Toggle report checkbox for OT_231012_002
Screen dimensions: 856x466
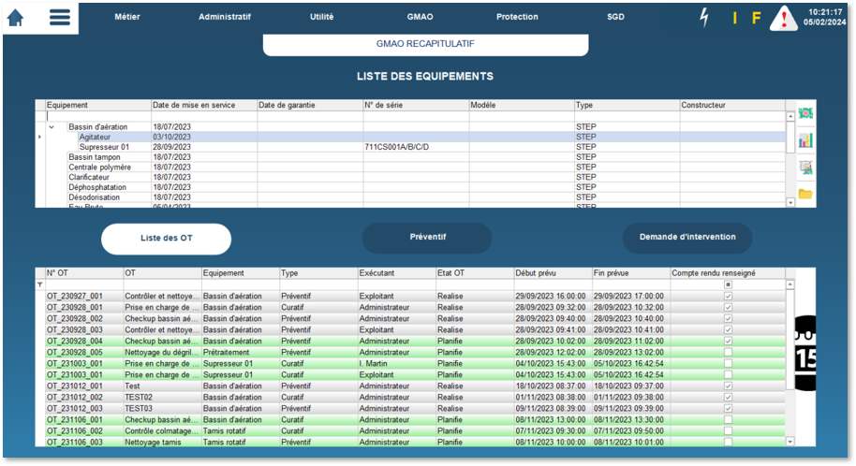[x=728, y=398]
